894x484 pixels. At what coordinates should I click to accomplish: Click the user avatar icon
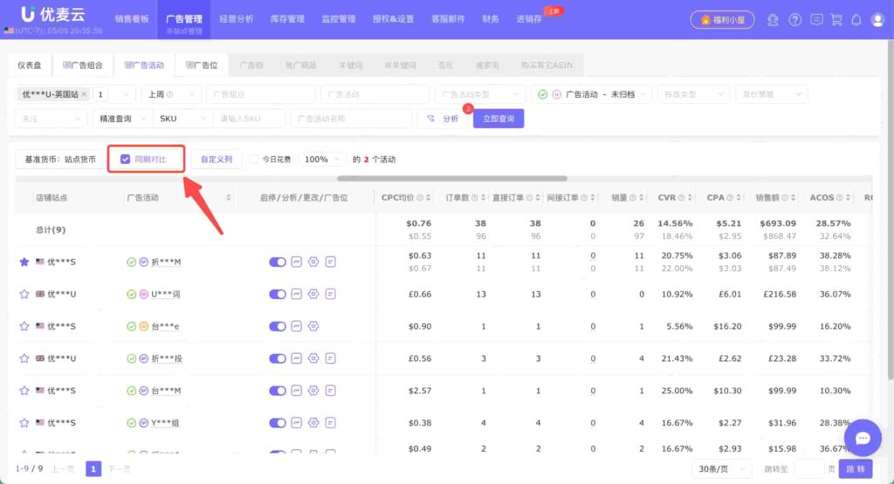(877, 20)
